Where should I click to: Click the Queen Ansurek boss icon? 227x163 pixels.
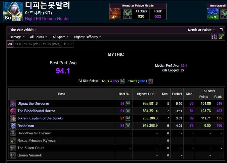tap(13, 155)
